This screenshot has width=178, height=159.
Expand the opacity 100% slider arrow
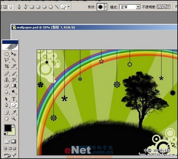[x=168, y=7]
